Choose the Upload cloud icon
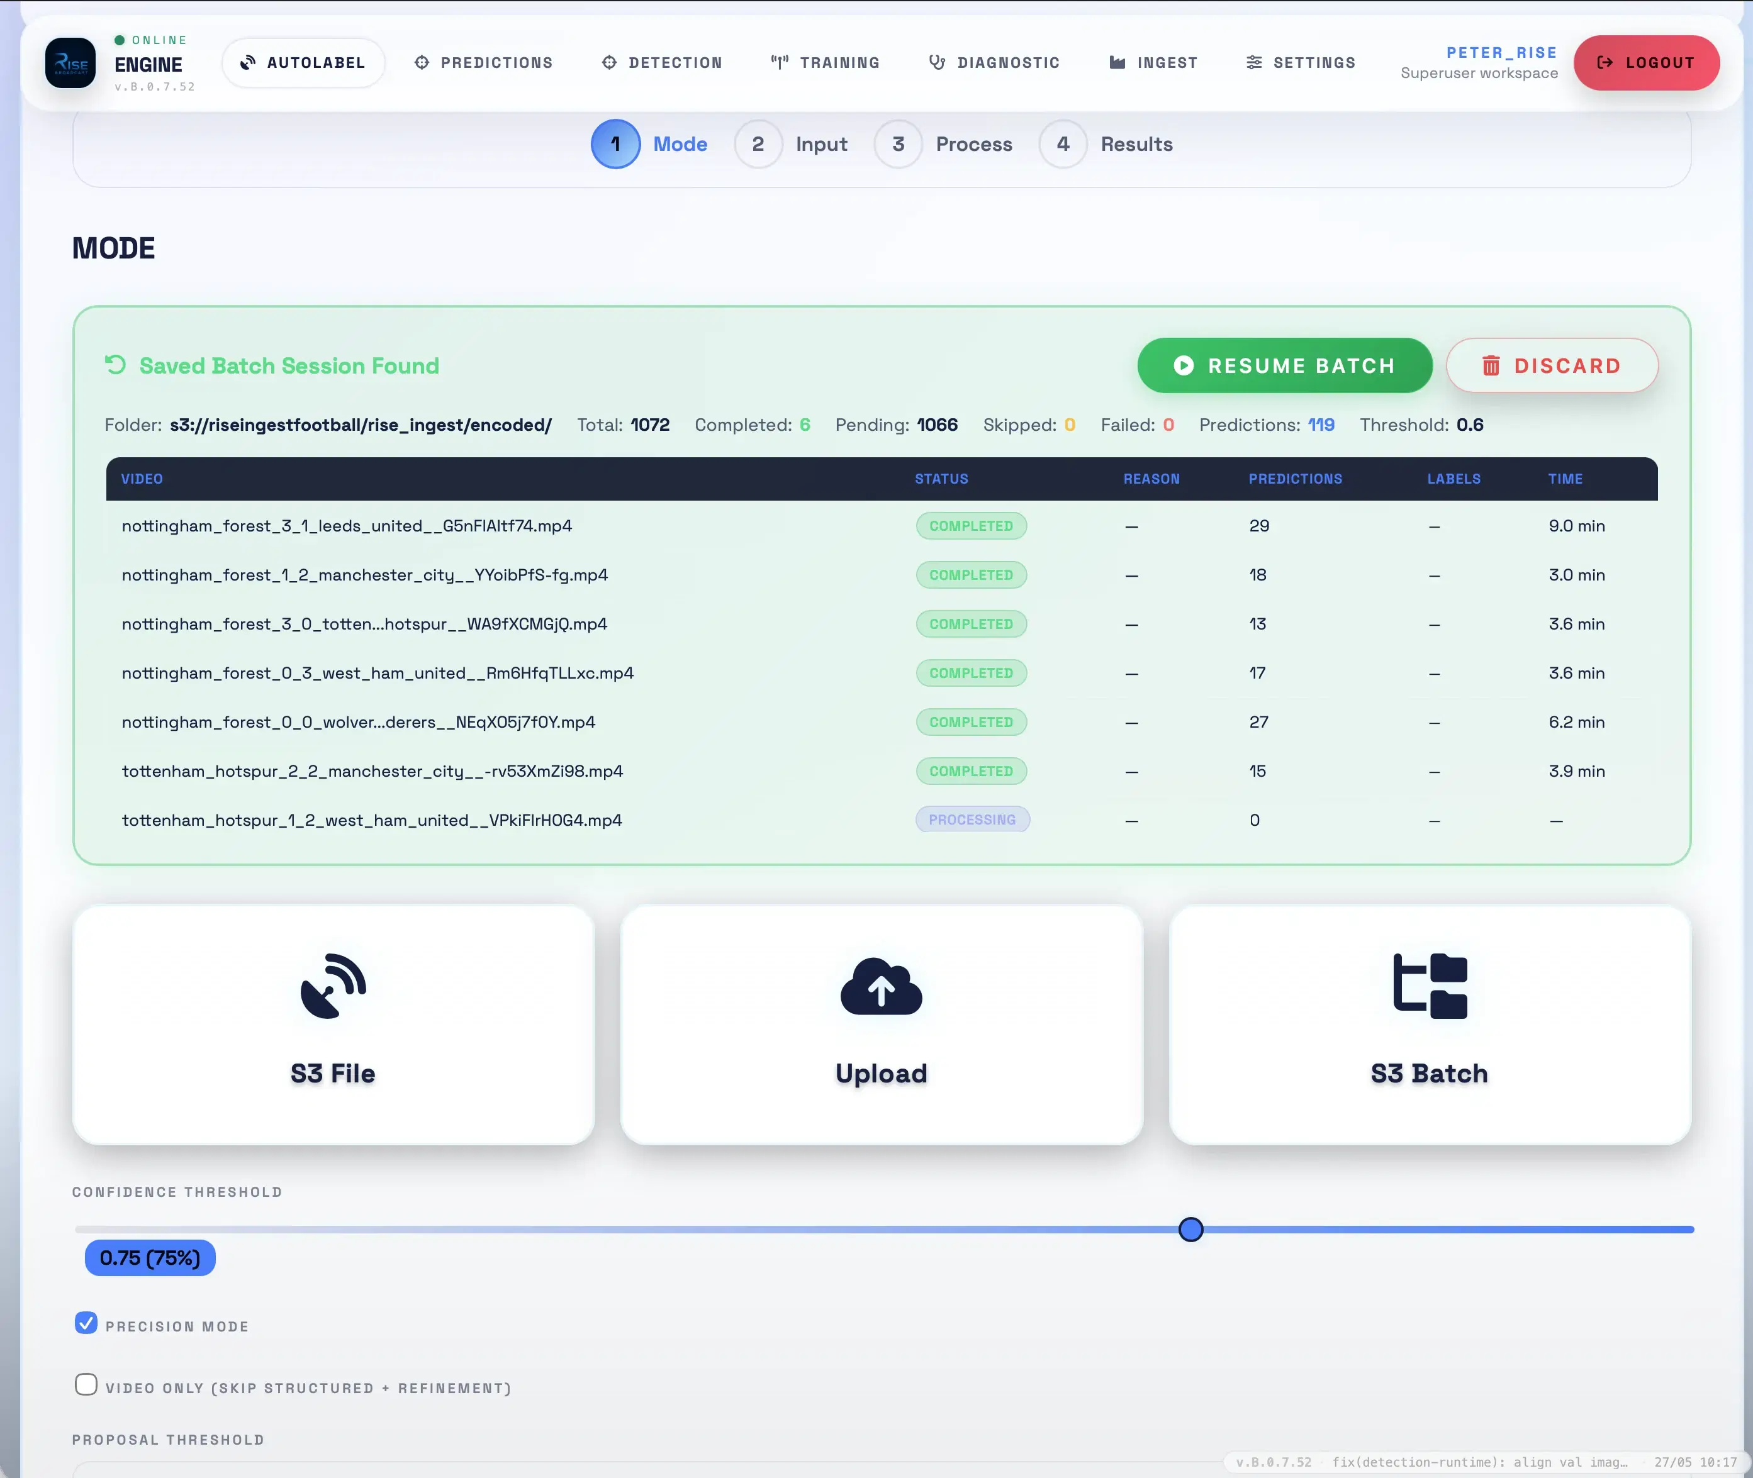 [x=881, y=986]
